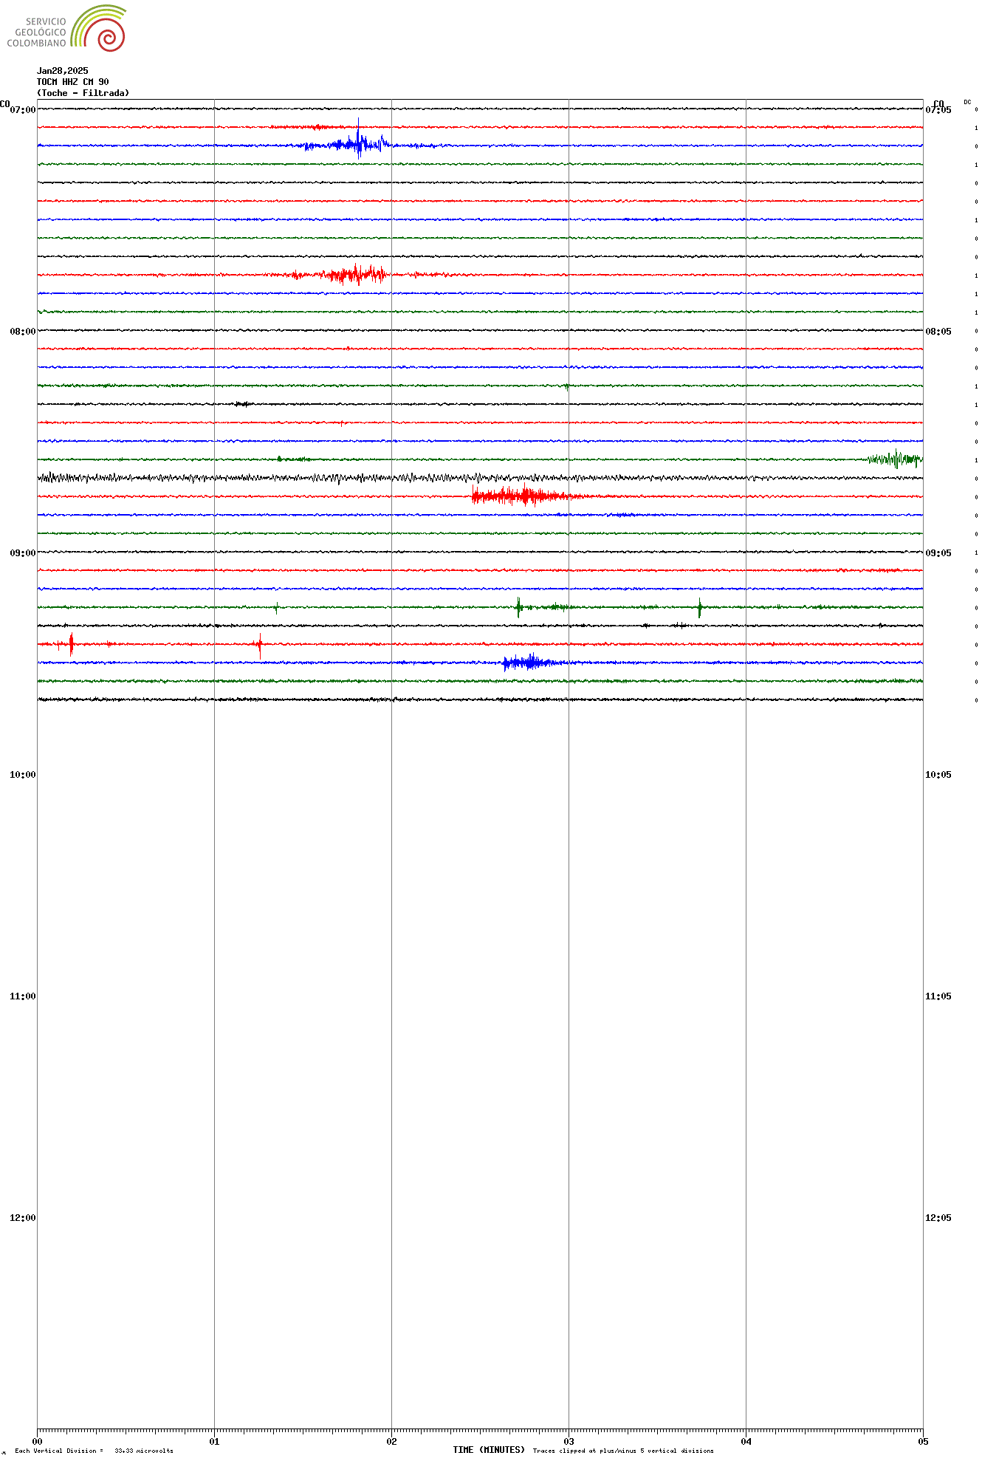The width and height of the screenshot is (982, 1461).
Task: Click the green event at far right edge
Action: point(895,459)
